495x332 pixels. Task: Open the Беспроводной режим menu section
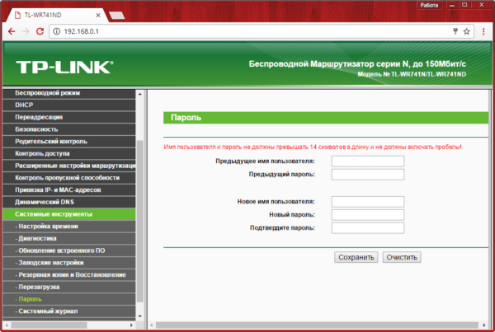point(69,93)
